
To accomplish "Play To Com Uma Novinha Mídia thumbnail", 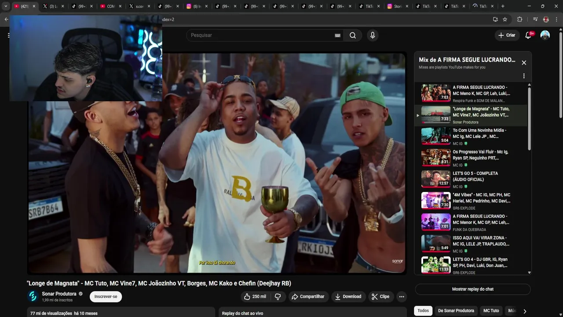I will click(x=436, y=136).
